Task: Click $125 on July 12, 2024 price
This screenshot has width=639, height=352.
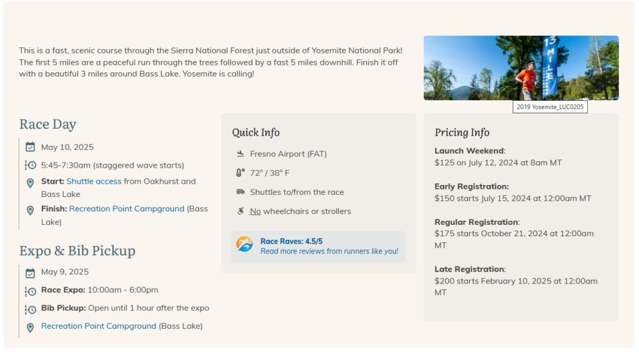Action: (x=498, y=163)
